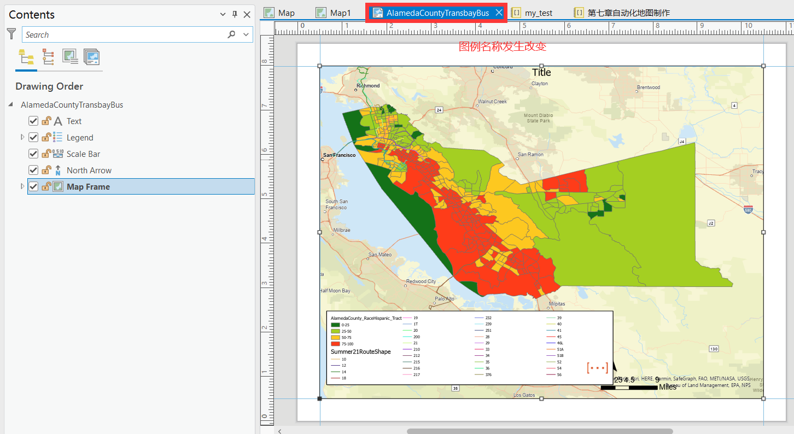Expand the Map Frame tree item

point(22,186)
